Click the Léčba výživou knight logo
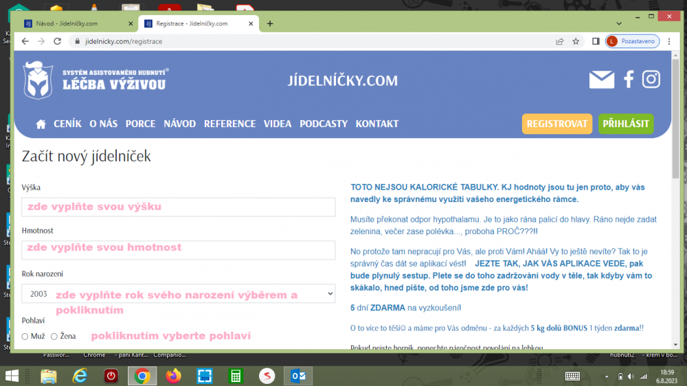This screenshot has height=386, width=687. click(x=38, y=80)
